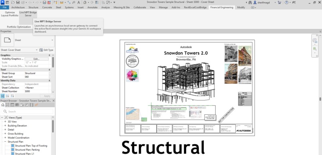Viewport: 322px width, 155px height.
Task: Click the Properties panel vertical scrollbar
Action: pos(53,63)
